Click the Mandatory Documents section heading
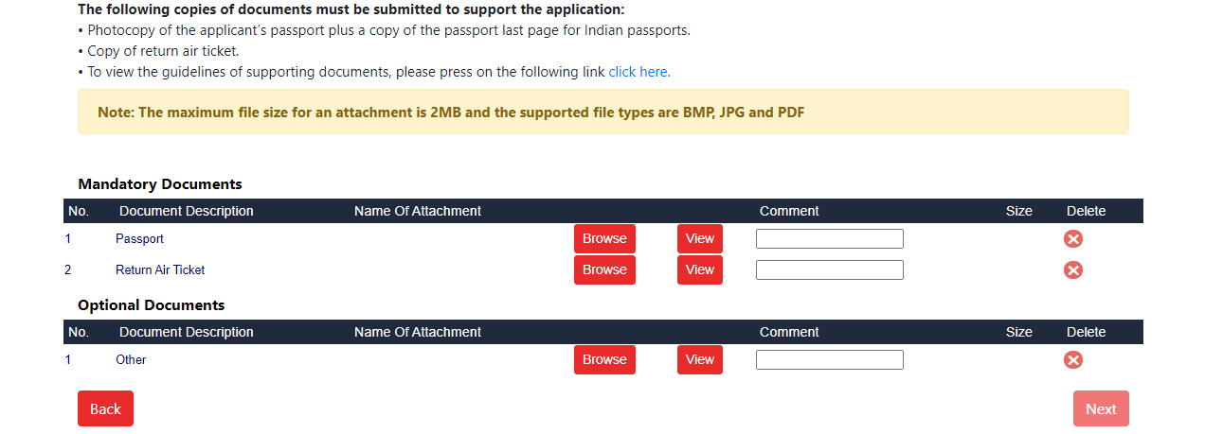This screenshot has height=434, width=1223. 160,184
